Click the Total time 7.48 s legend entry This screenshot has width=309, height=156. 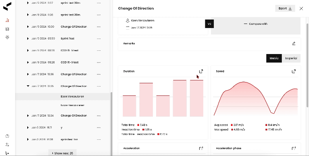(134, 125)
